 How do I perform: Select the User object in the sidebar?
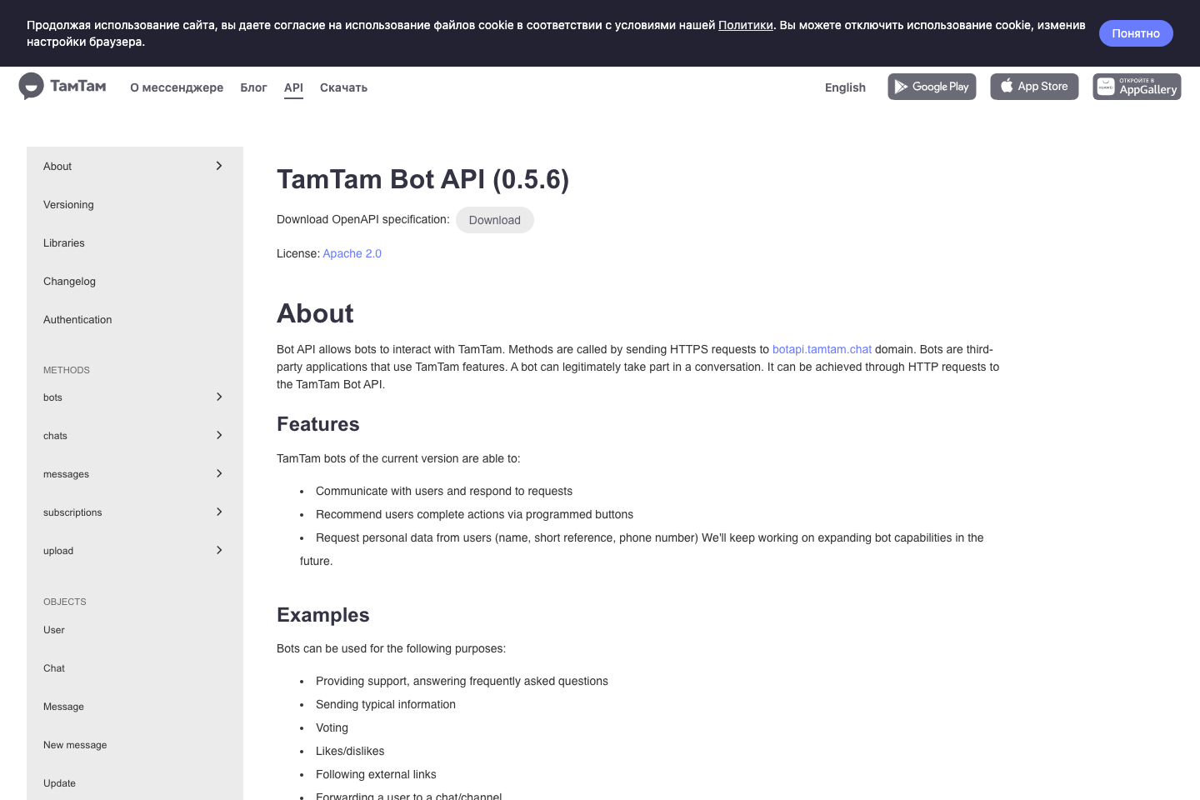(x=53, y=630)
